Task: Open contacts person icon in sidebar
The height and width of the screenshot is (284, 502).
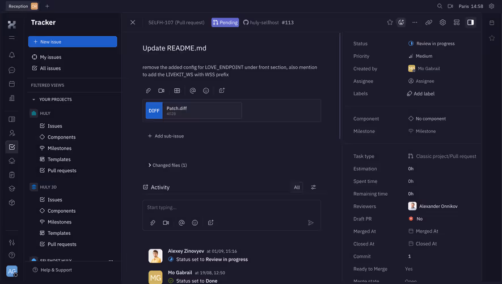Action: [x=12, y=133]
